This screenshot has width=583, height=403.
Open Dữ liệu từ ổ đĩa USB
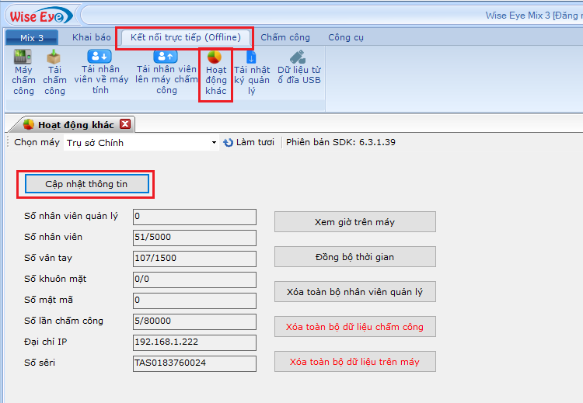point(298,57)
